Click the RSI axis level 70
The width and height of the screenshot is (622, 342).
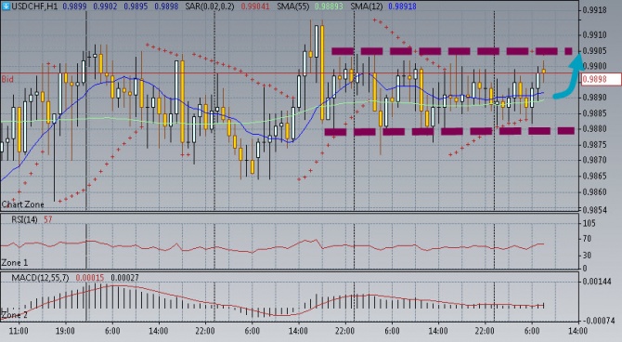pyautogui.click(x=587, y=239)
